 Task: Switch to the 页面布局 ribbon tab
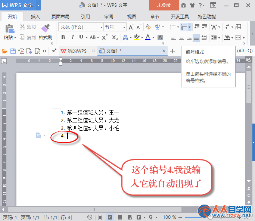pyautogui.click(x=60, y=16)
